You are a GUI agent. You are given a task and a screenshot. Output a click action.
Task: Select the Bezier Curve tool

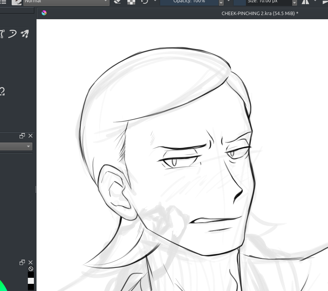click(x=2, y=34)
